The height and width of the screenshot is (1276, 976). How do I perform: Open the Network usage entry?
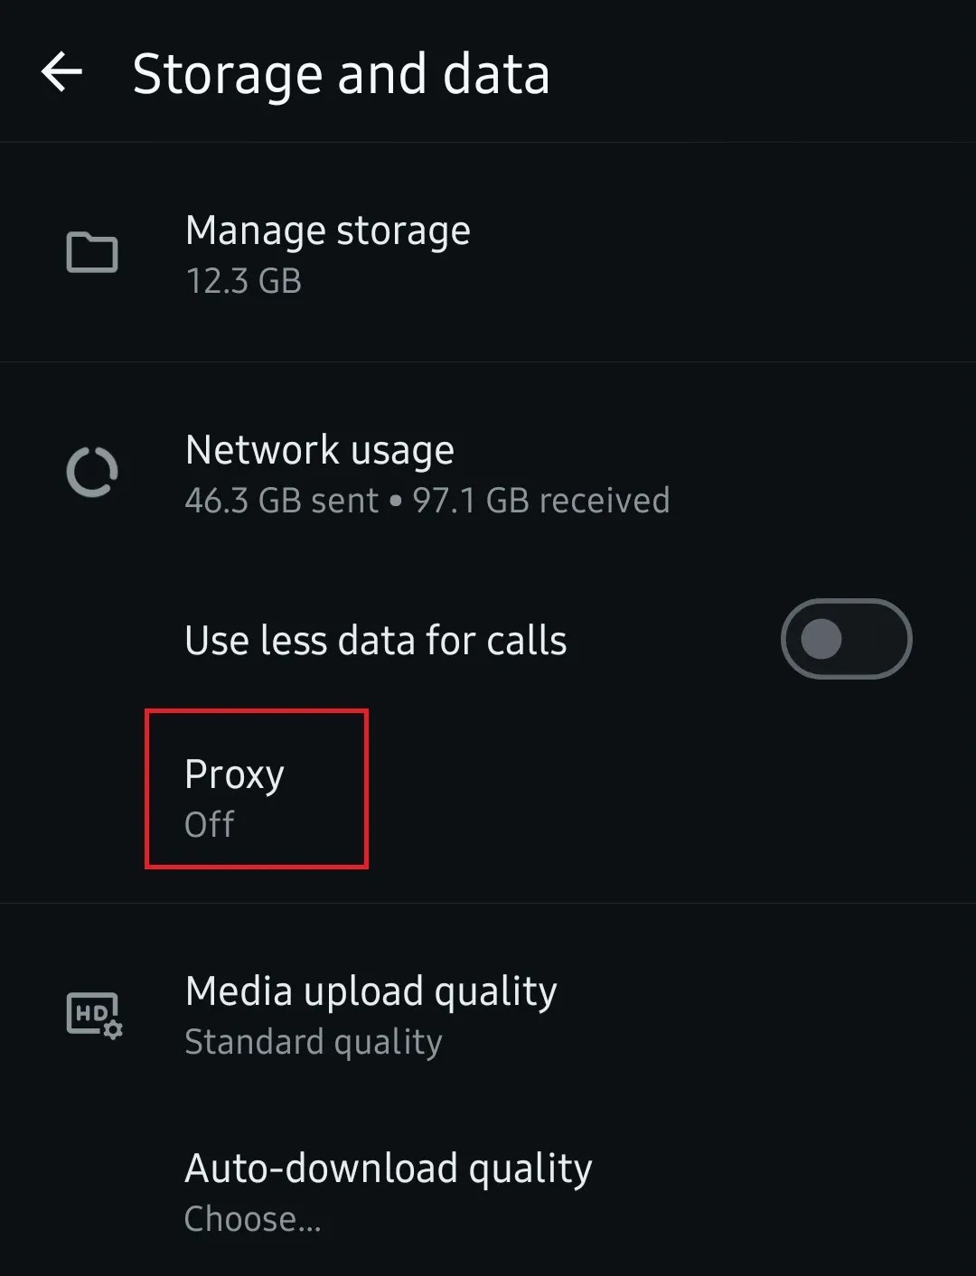pos(319,450)
